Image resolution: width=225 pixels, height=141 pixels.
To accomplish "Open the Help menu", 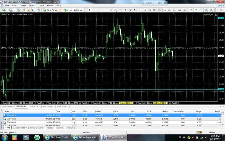I will (59, 5).
